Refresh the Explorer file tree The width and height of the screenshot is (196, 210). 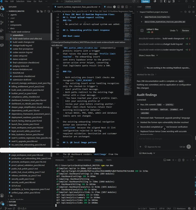point(45,11)
